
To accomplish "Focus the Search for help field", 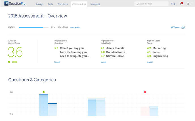I will point(152,4).
